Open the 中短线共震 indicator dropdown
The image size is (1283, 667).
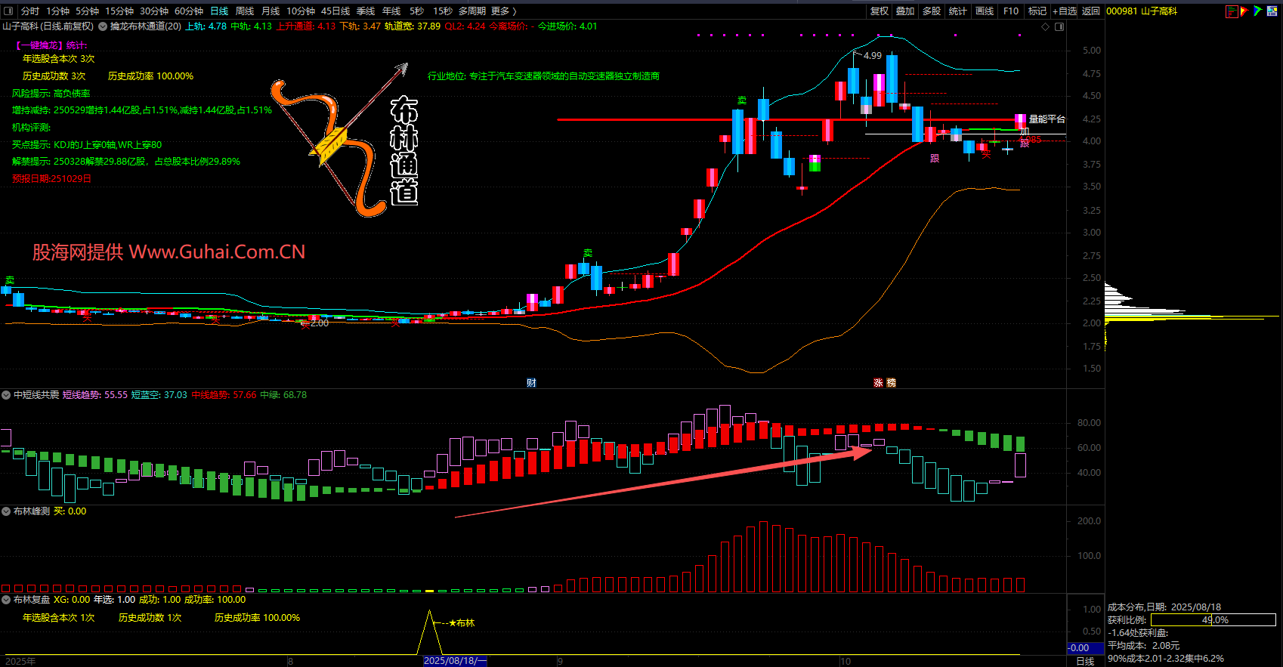[6, 395]
